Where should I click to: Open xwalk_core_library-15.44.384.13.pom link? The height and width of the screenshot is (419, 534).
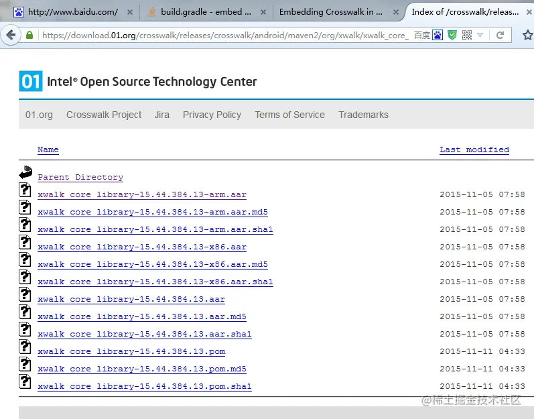[x=131, y=351]
